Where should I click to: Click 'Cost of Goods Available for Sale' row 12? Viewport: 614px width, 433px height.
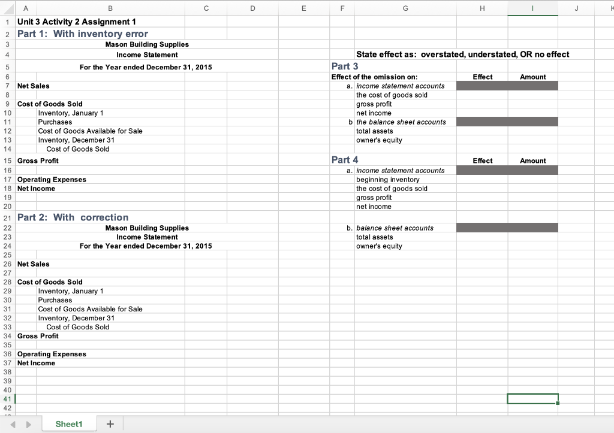click(x=90, y=131)
